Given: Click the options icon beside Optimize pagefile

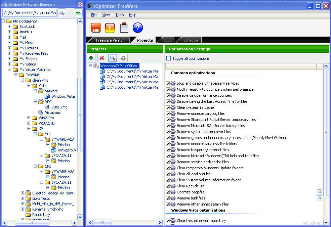Looking at the screenshot, I should [319, 192].
